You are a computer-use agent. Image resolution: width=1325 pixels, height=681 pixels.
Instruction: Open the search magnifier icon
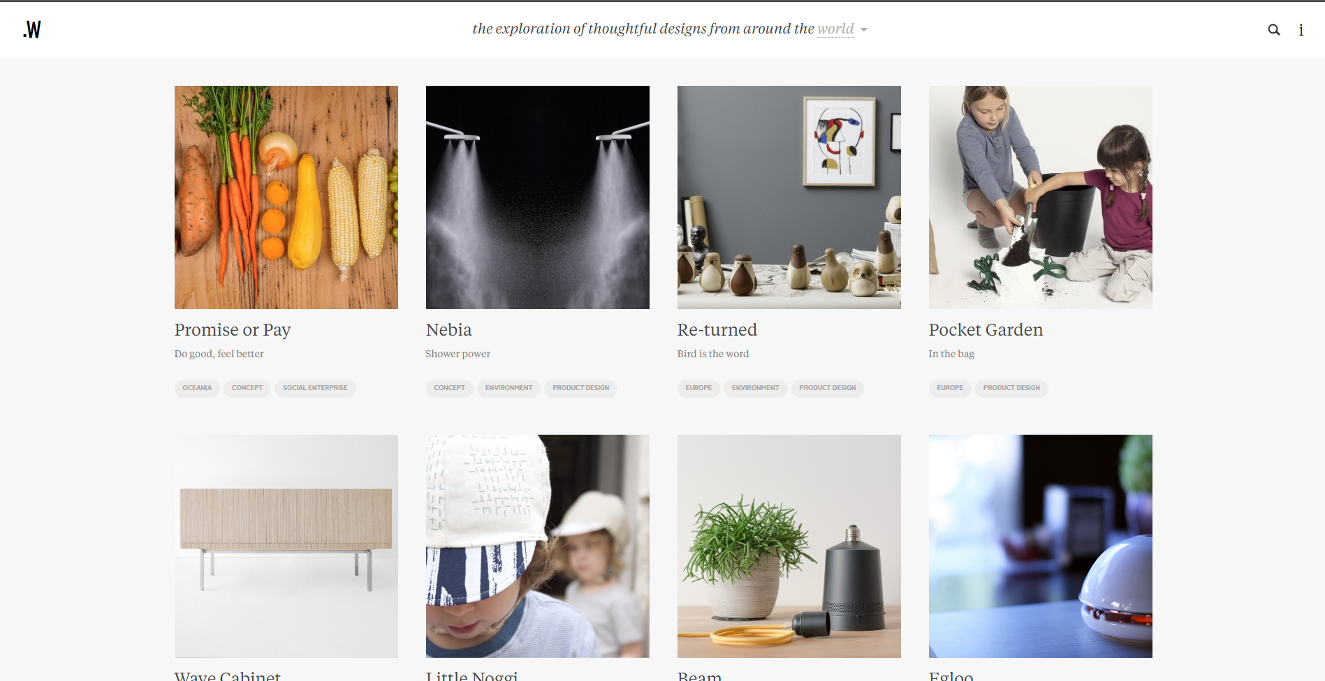point(1274,29)
